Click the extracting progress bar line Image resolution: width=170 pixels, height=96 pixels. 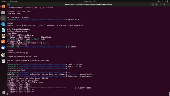tap(49, 88)
